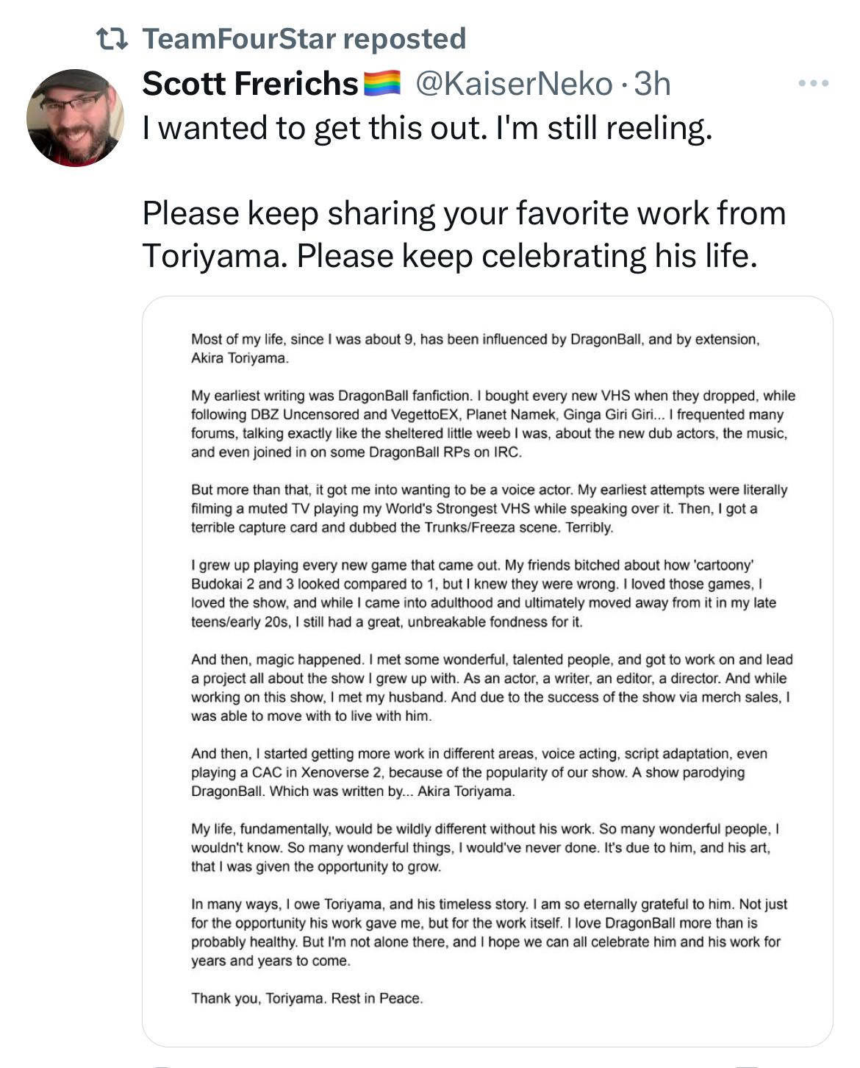The height and width of the screenshot is (1068, 860).
Task: Click the paragraph starting 'My earliest writing was'
Action: point(493,424)
